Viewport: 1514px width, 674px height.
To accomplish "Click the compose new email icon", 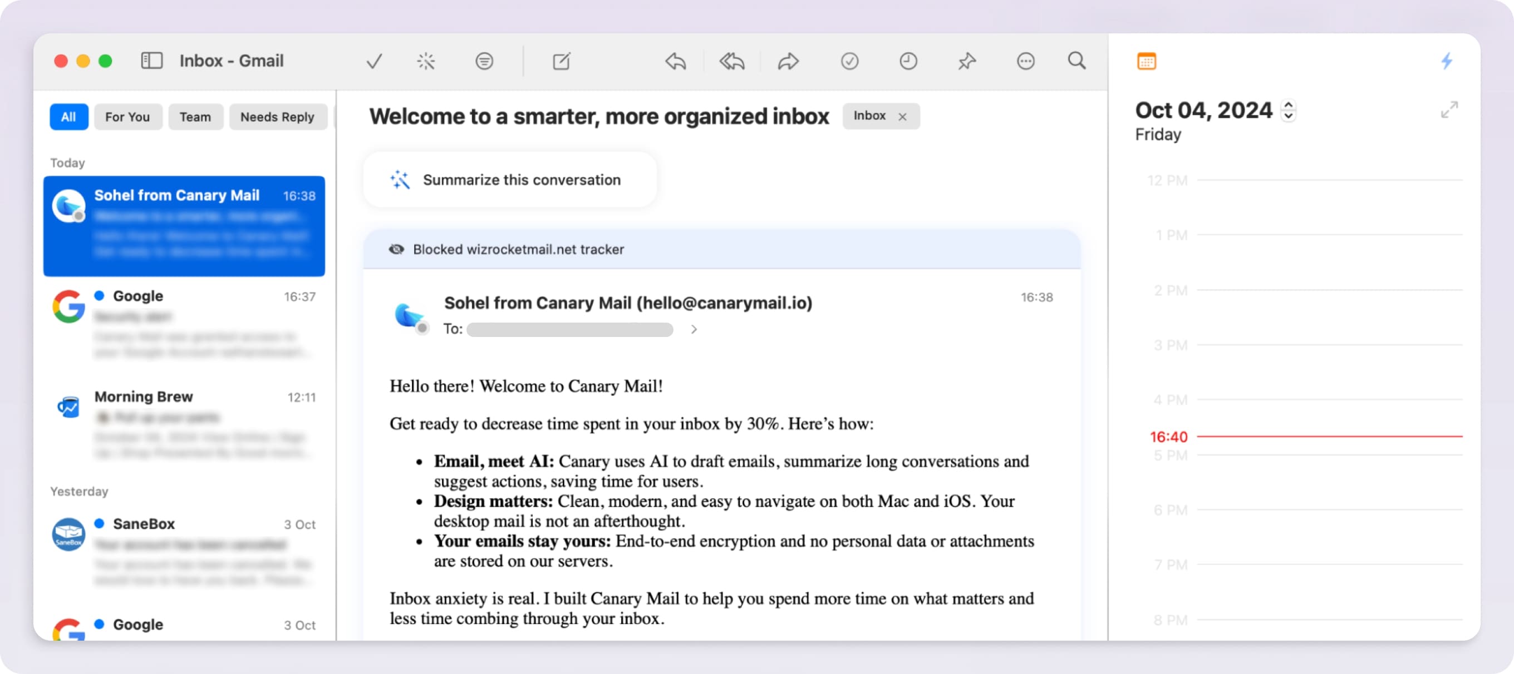I will click(561, 61).
